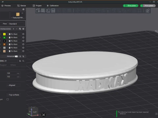This screenshot has width=158, height=118.
Task: Click the Arrange all objects icon
Action: (x=53, y=10)
